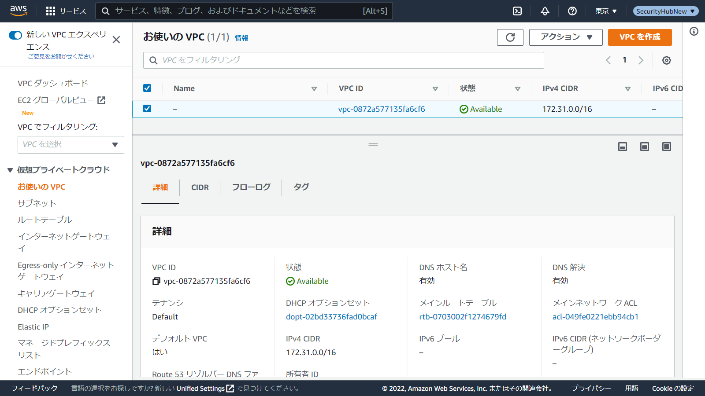Open AWS CloudShell from the top bar
705x396 pixels.
point(517,11)
